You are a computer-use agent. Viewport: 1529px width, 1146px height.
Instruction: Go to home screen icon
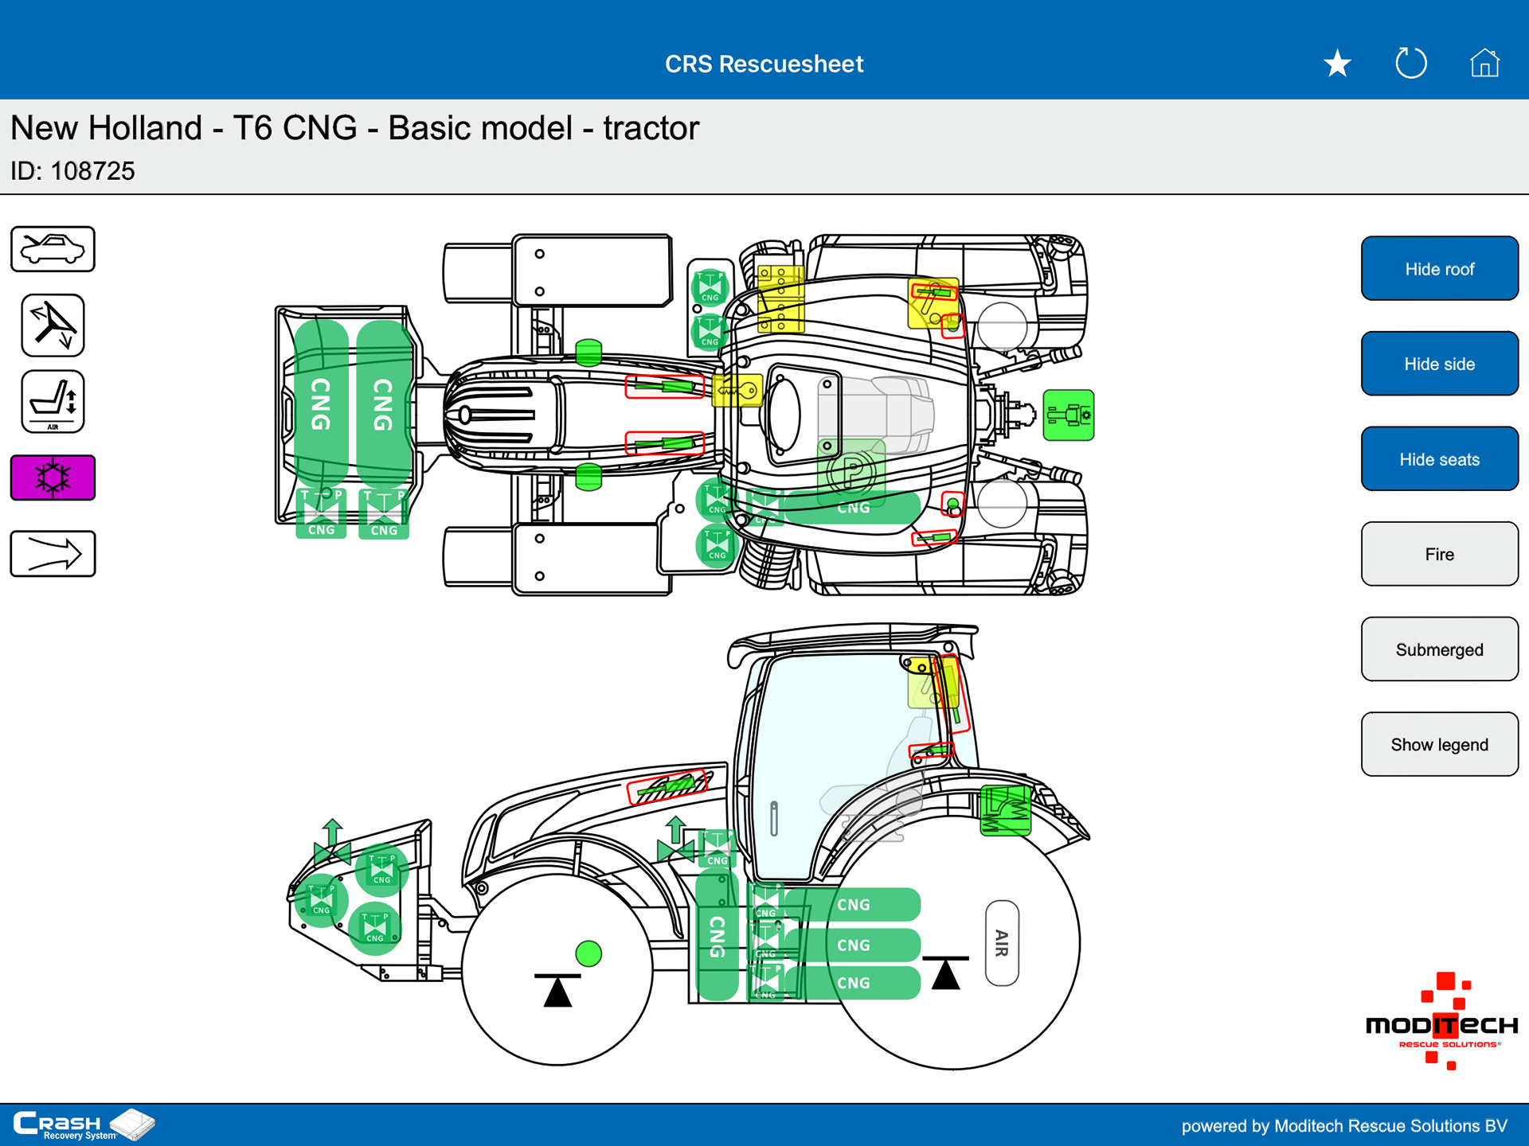pyautogui.click(x=1484, y=64)
